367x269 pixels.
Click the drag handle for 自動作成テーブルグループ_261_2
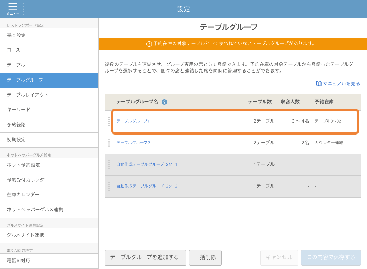109,186
